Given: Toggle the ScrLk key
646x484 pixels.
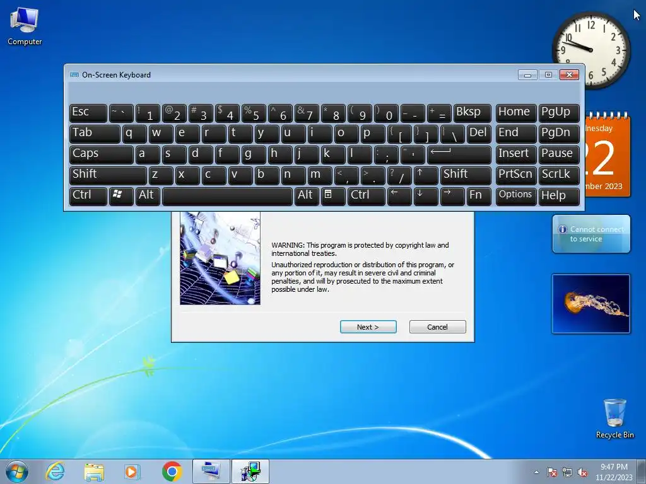Looking at the screenshot, I should coord(559,175).
